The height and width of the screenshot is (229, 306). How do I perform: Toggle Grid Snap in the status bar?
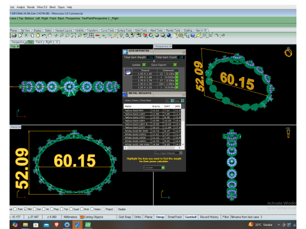click(125, 217)
